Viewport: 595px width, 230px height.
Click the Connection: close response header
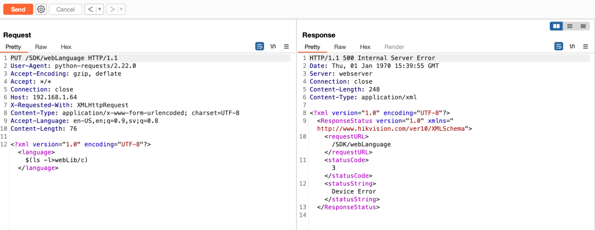tap(341, 82)
